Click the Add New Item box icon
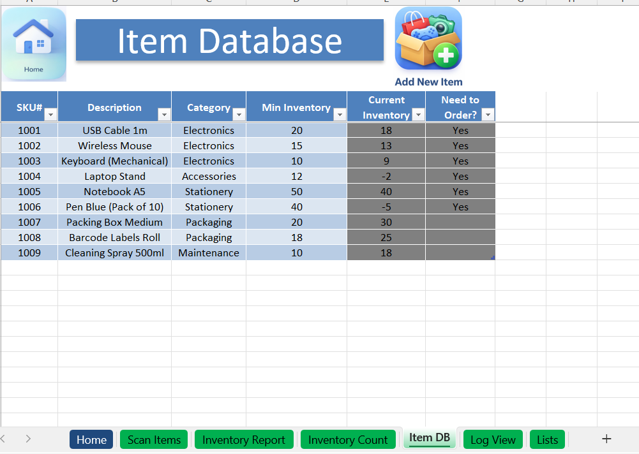This screenshot has width=639, height=454. point(428,39)
